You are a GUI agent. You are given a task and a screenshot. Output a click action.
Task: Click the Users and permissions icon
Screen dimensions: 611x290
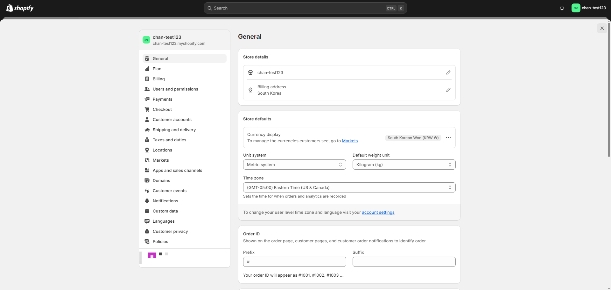[147, 89]
